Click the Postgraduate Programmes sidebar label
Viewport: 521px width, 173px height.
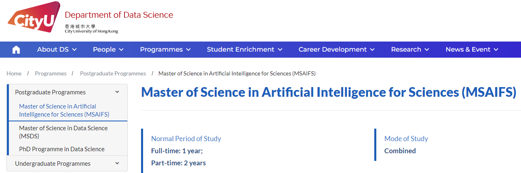click(x=50, y=92)
